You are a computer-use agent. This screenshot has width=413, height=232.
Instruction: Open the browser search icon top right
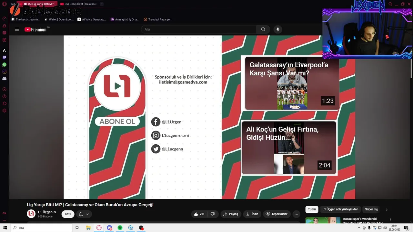(390, 4)
